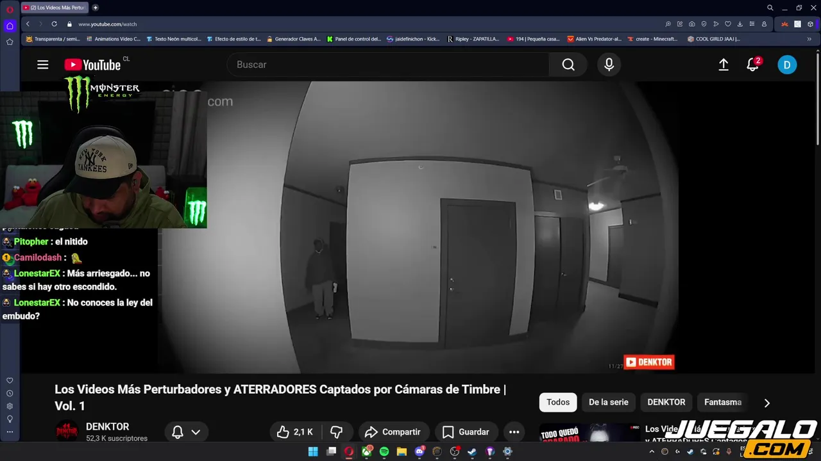Select the 'De la serie' chip
The height and width of the screenshot is (461, 821).
[x=609, y=402]
